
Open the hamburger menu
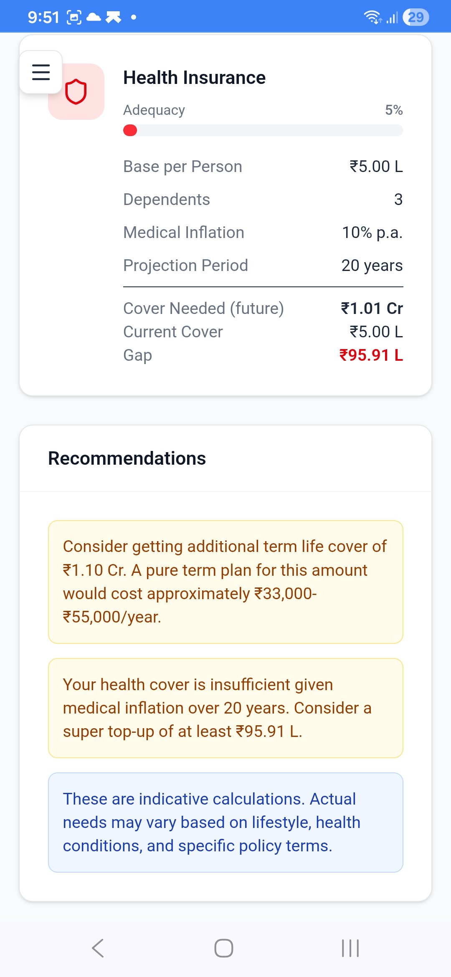(41, 72)
